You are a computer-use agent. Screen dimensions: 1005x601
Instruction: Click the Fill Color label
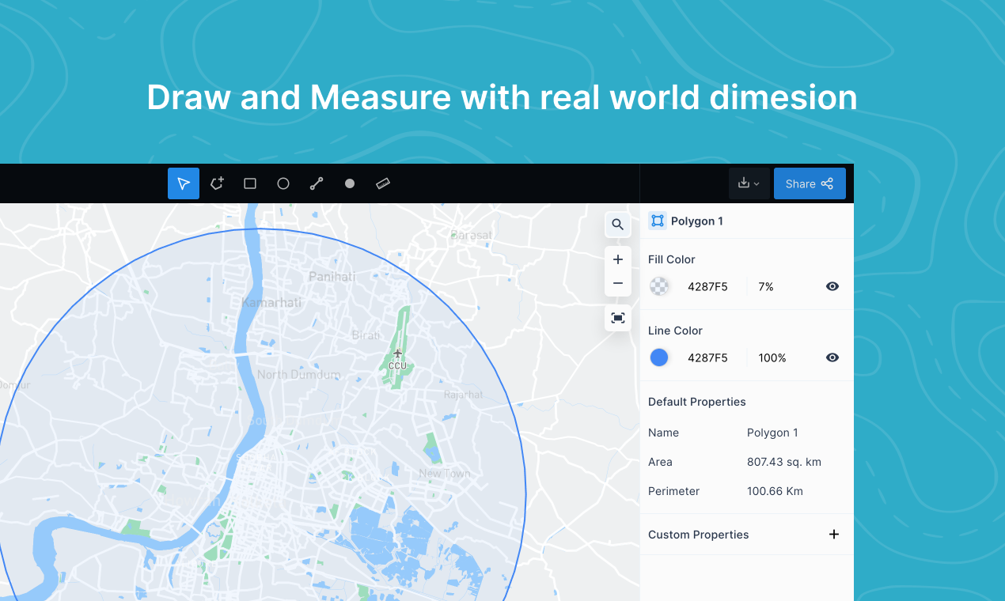pos(672,259)
